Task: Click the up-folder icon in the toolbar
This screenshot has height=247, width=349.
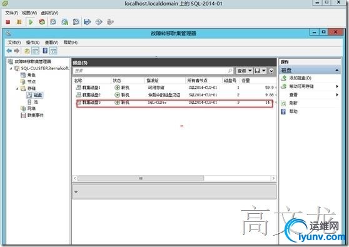Action: 27,51
